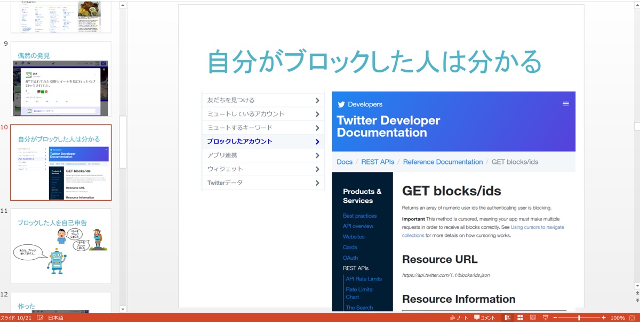Image resolution: width=640 pixels, height=322 pixels.
Task: Select slide 12 thumbnail 作った
Action: 61,302
